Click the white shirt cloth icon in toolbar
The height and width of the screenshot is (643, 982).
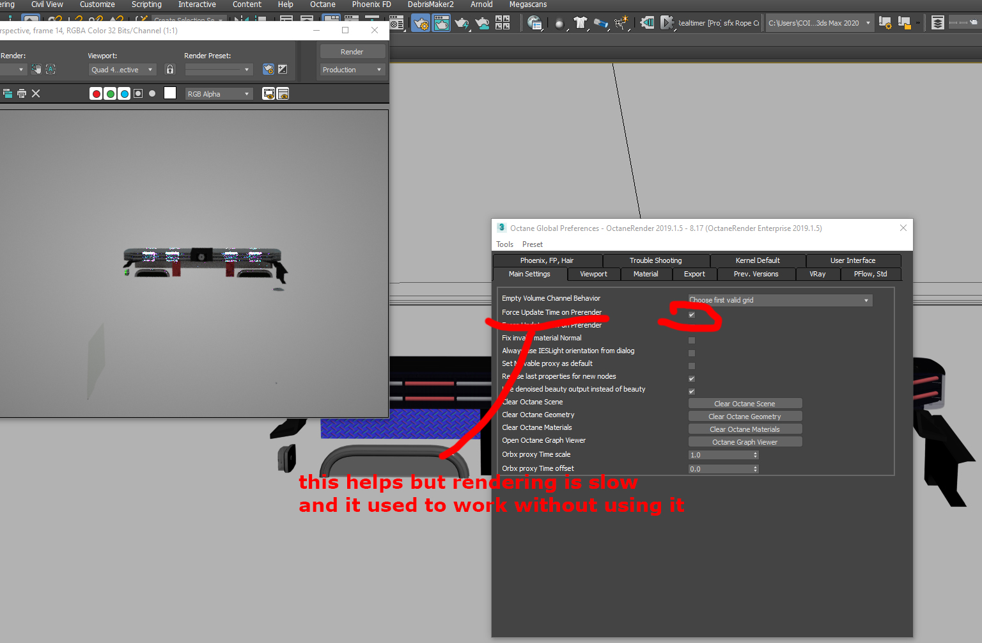(581, 24)
